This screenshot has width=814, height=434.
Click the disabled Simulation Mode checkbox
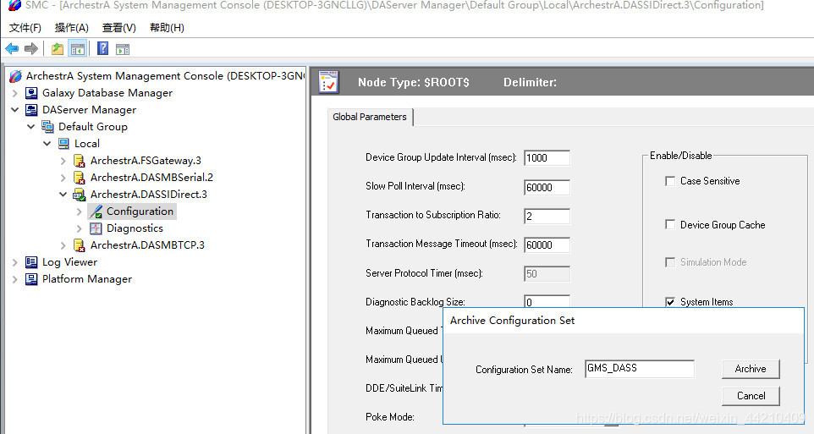click(670, 262)
